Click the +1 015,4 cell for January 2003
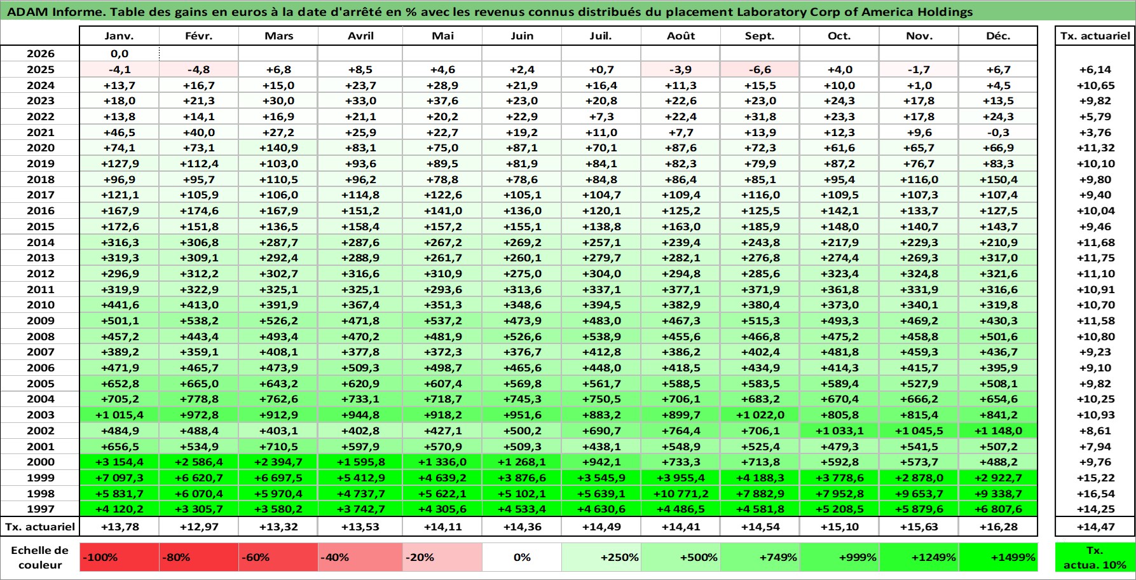The image size is (1136, 580). click(120, 415)
